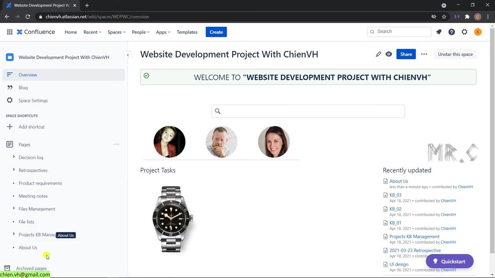Click Quickstart lightbulb button
This screenshot has width=495, height=278.
449,261
